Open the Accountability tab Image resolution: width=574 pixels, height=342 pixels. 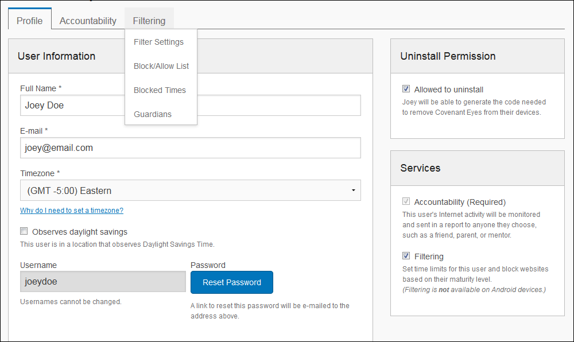point(88,21)
